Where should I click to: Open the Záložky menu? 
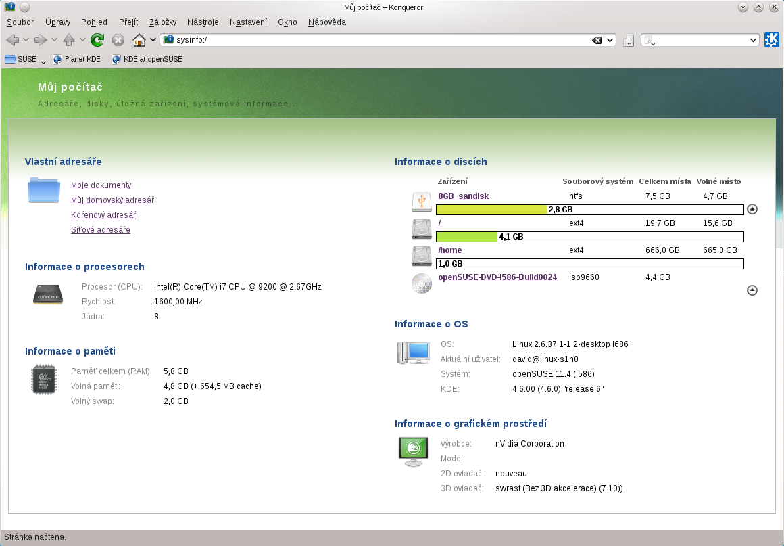pyautogui.click(x=163, y=22)
